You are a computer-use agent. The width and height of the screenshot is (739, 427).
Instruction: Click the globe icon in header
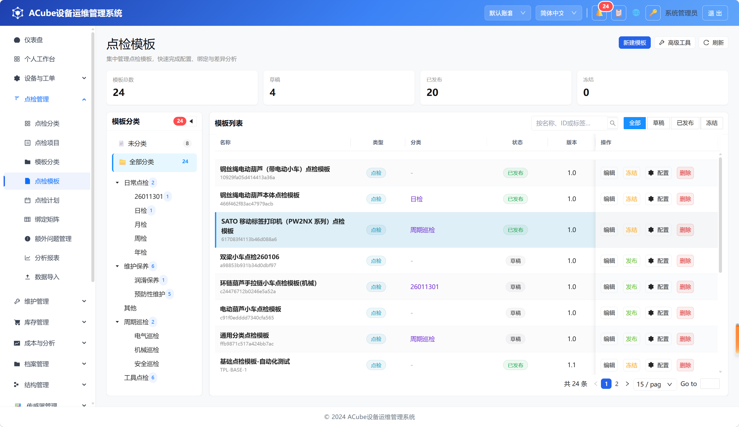coord(636,13)
